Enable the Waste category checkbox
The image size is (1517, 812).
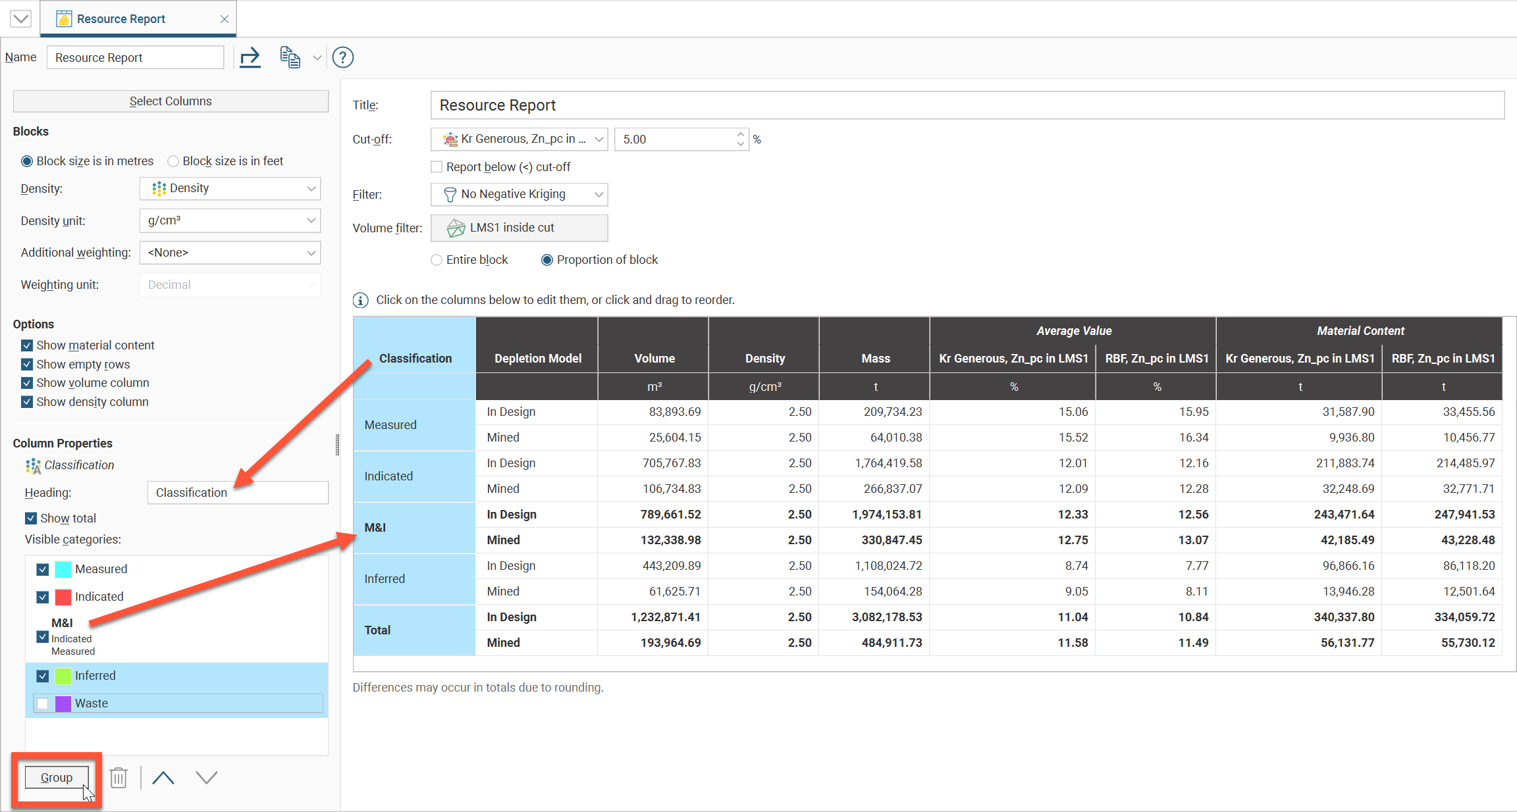click(43, 703)
